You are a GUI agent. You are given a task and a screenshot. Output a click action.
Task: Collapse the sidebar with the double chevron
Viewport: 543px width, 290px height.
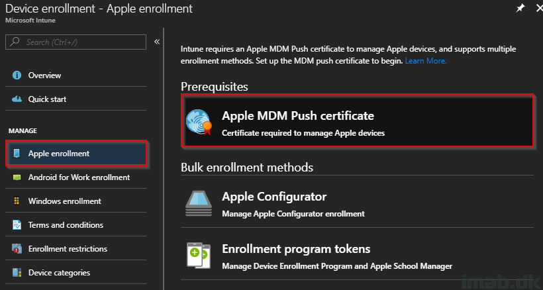(157, 42)
